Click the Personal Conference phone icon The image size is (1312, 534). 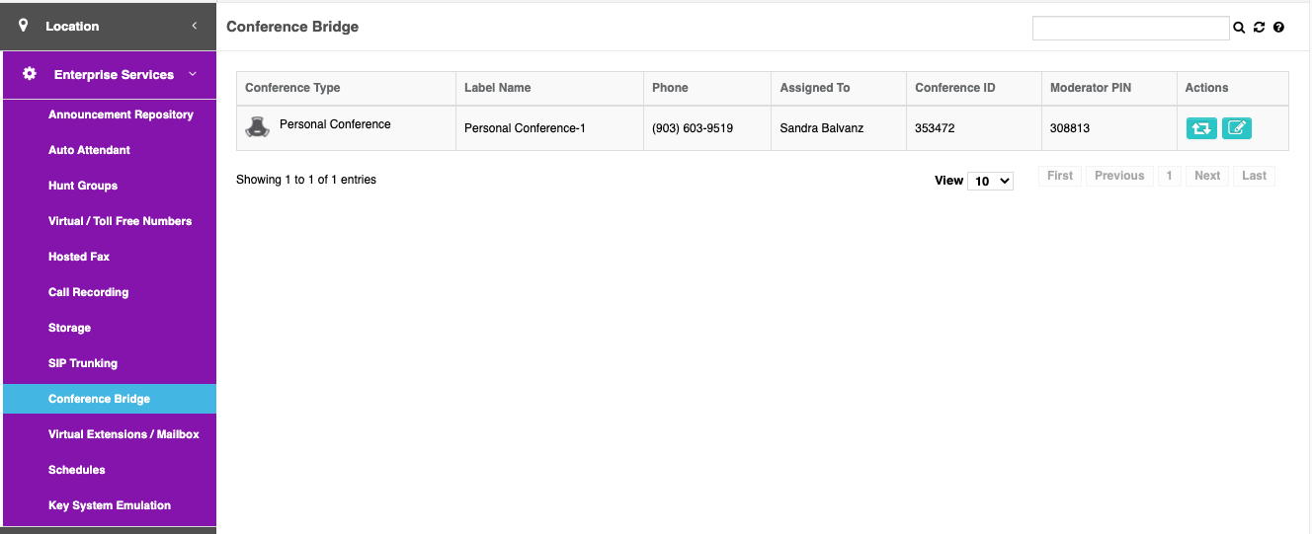pyautogui.click(x=258, y=127)
